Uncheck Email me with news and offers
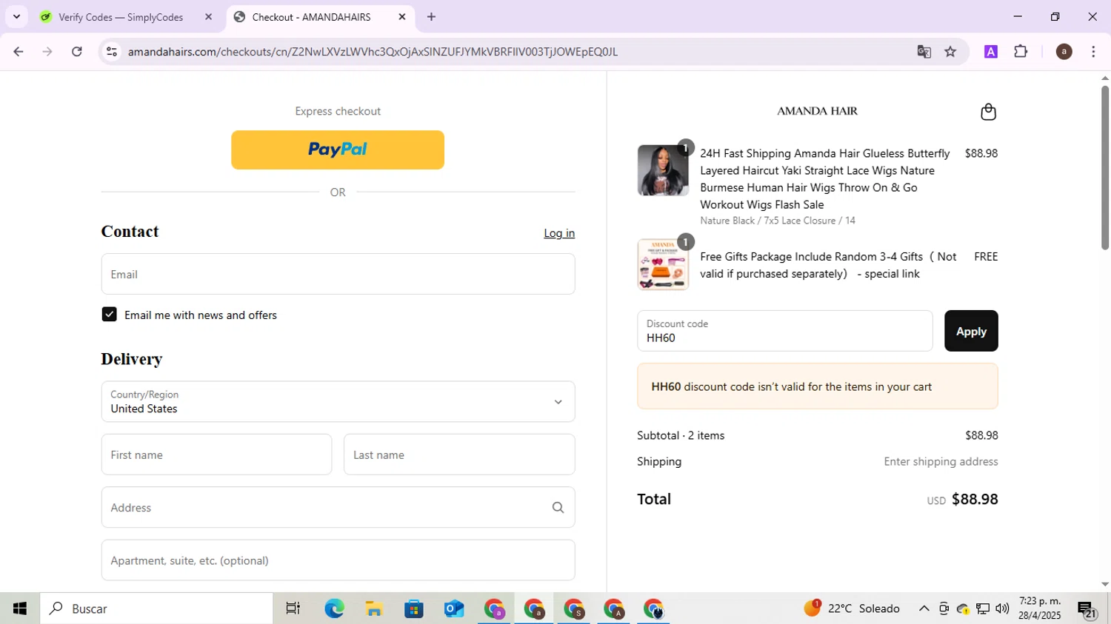1111x624 pixels. (110, 315)
